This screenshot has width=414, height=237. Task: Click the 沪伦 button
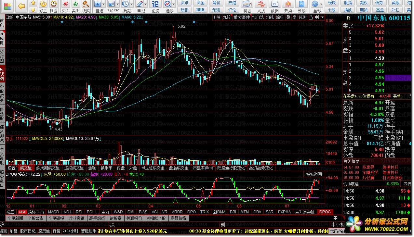232,10
